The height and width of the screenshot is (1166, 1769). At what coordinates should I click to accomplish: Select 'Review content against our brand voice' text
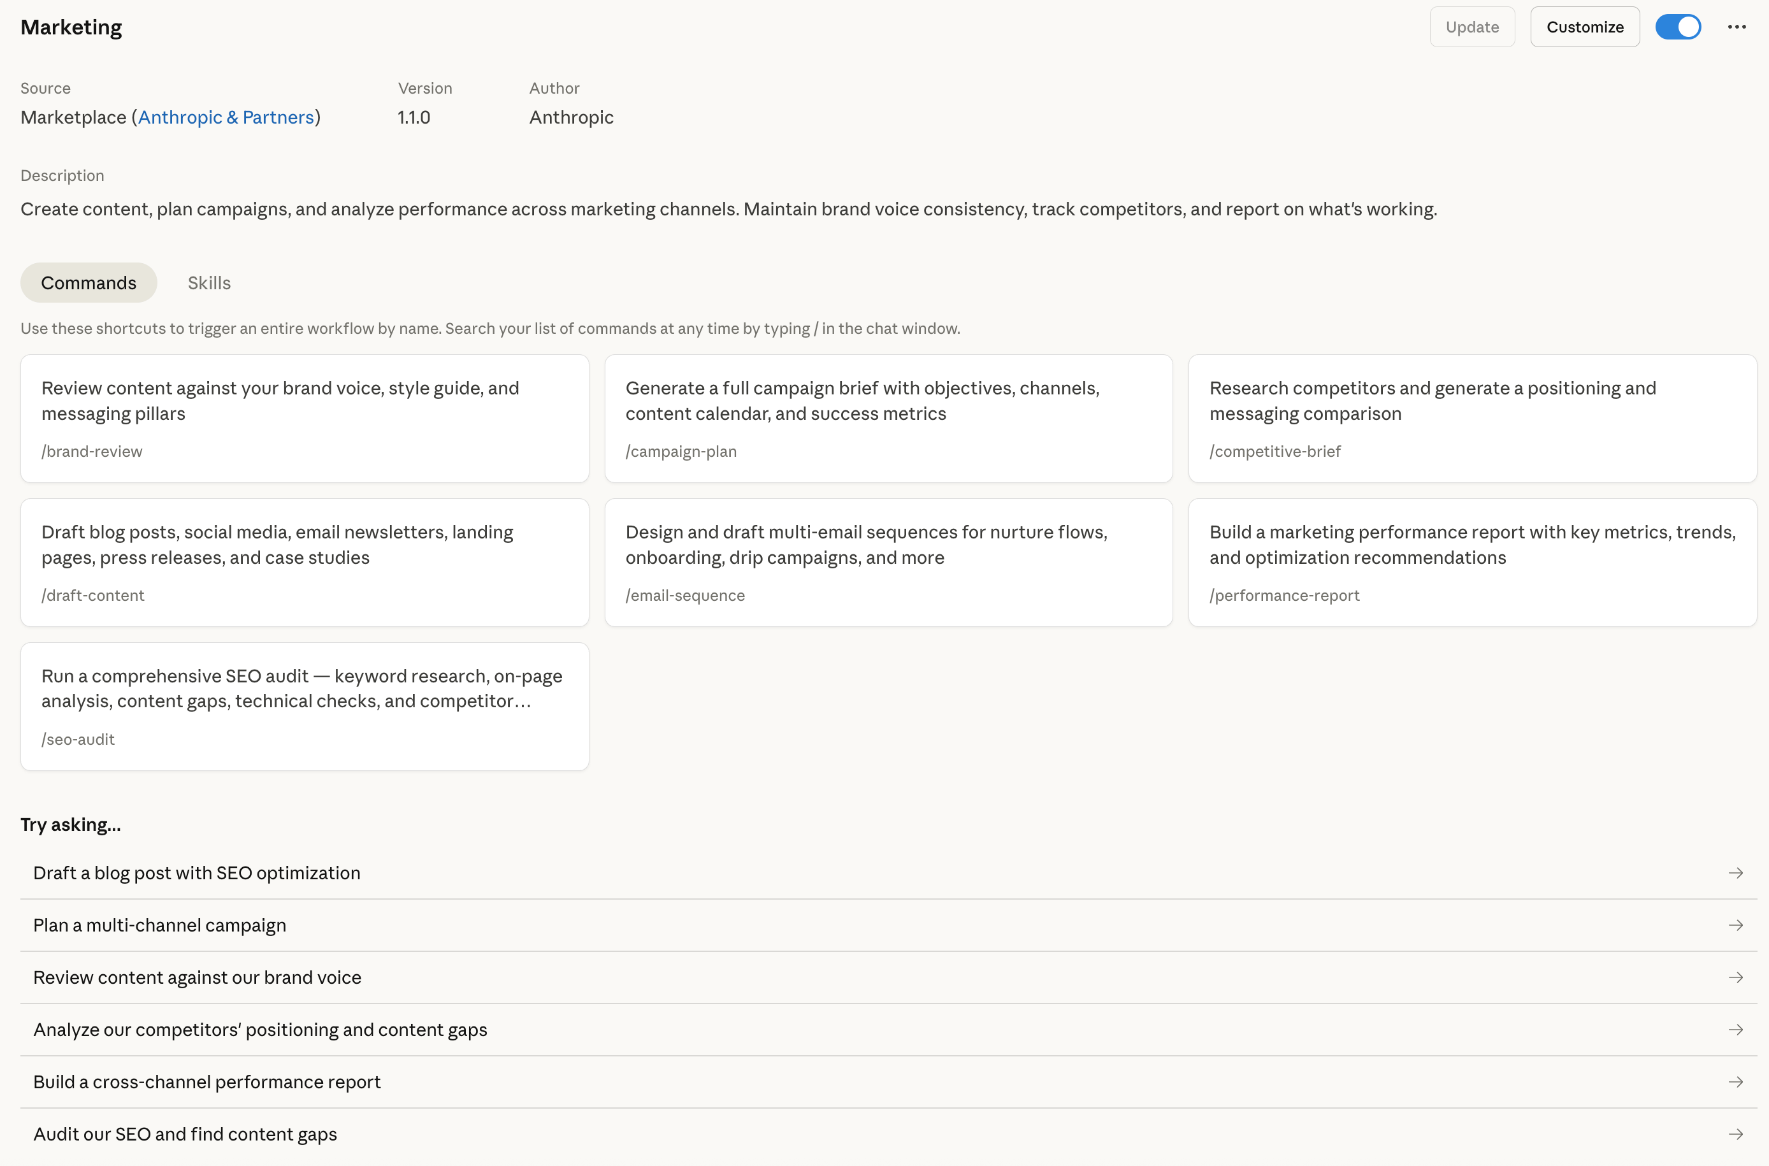click(x=197, y=977)
